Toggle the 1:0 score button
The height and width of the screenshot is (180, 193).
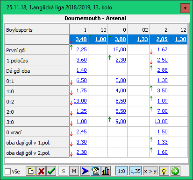[122, 171]
